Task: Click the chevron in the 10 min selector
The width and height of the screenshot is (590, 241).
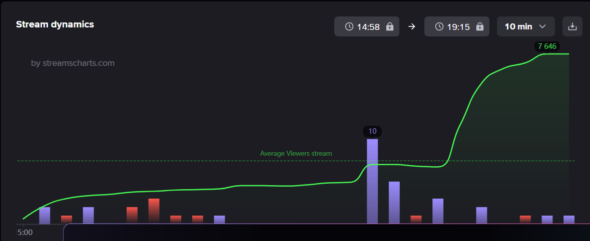Action: [542, 26]
